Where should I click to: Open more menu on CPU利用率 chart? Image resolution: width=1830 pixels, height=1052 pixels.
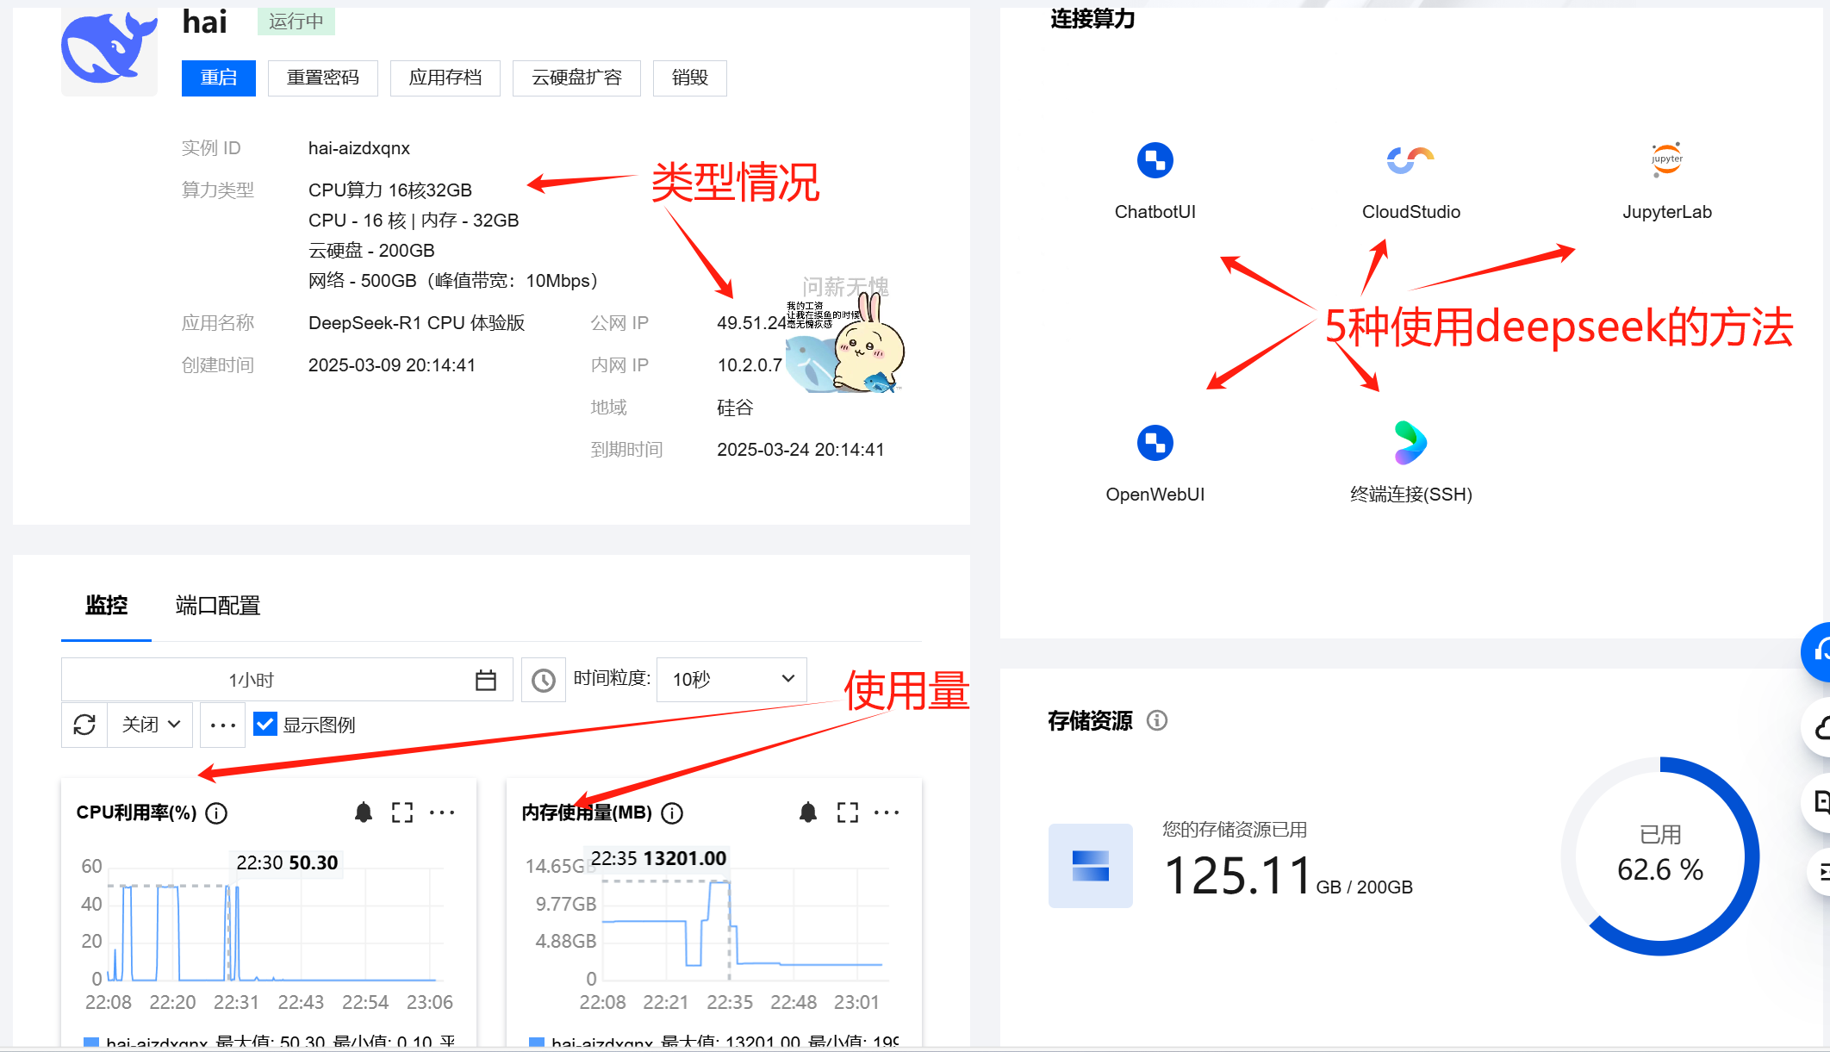point(442,812)
